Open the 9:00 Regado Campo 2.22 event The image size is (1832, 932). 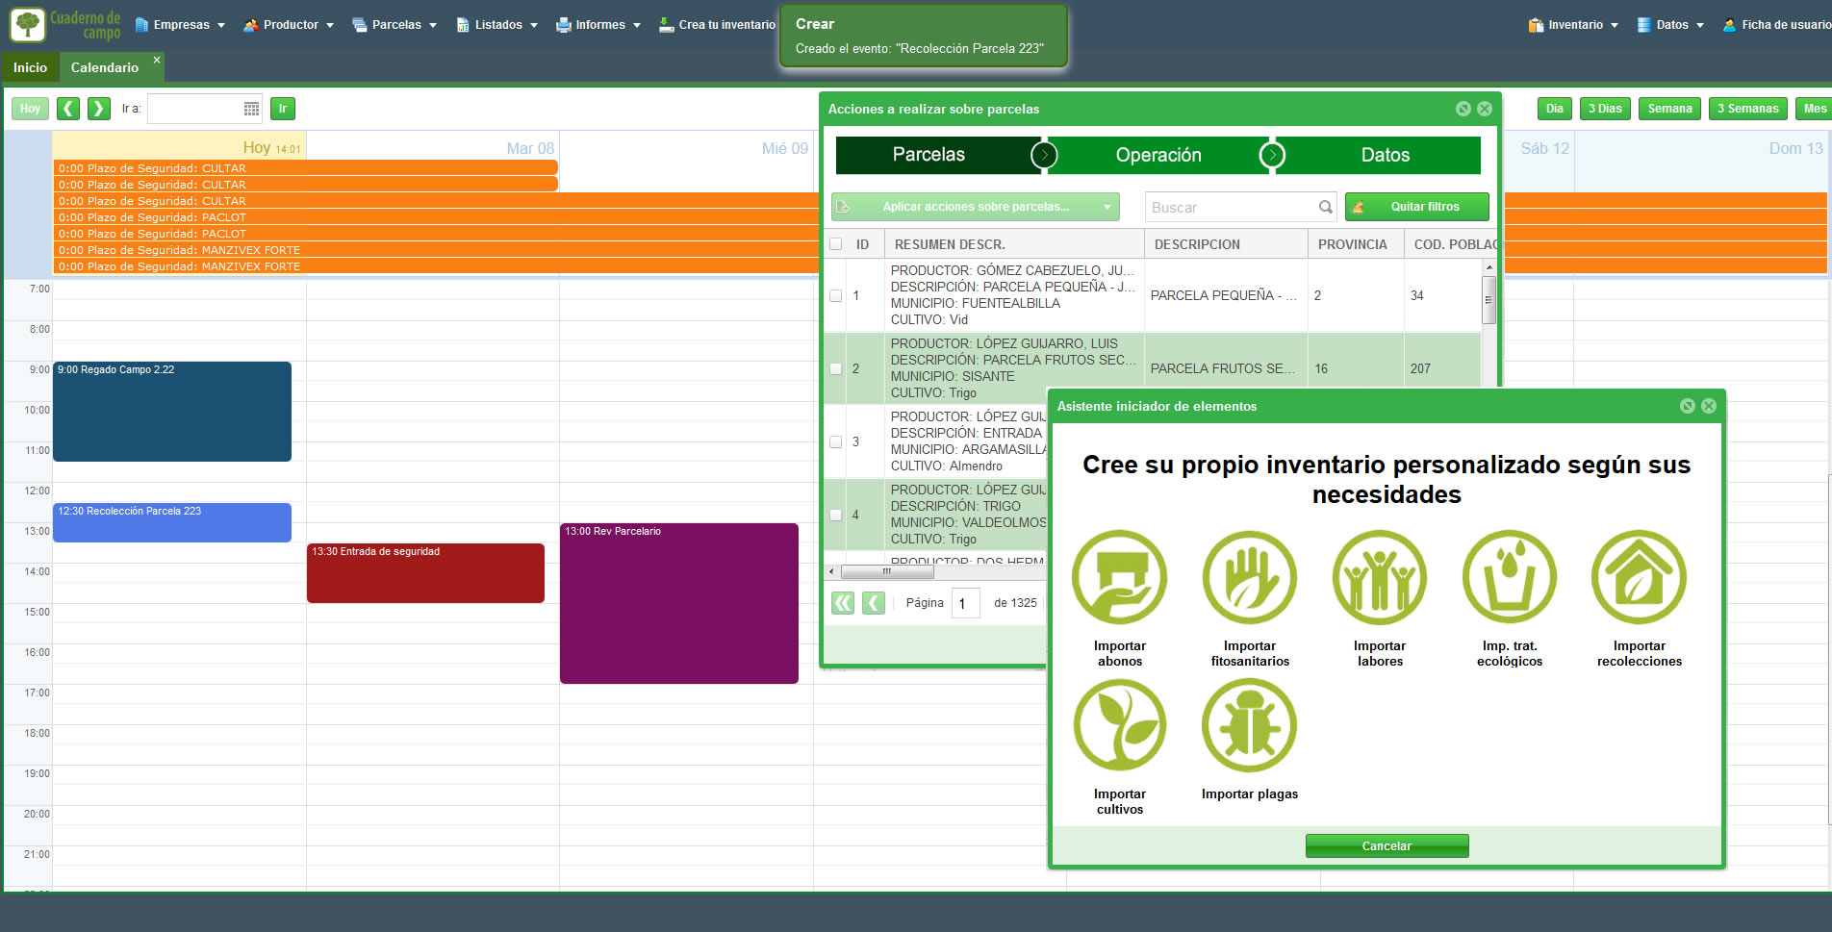point(172,412)
